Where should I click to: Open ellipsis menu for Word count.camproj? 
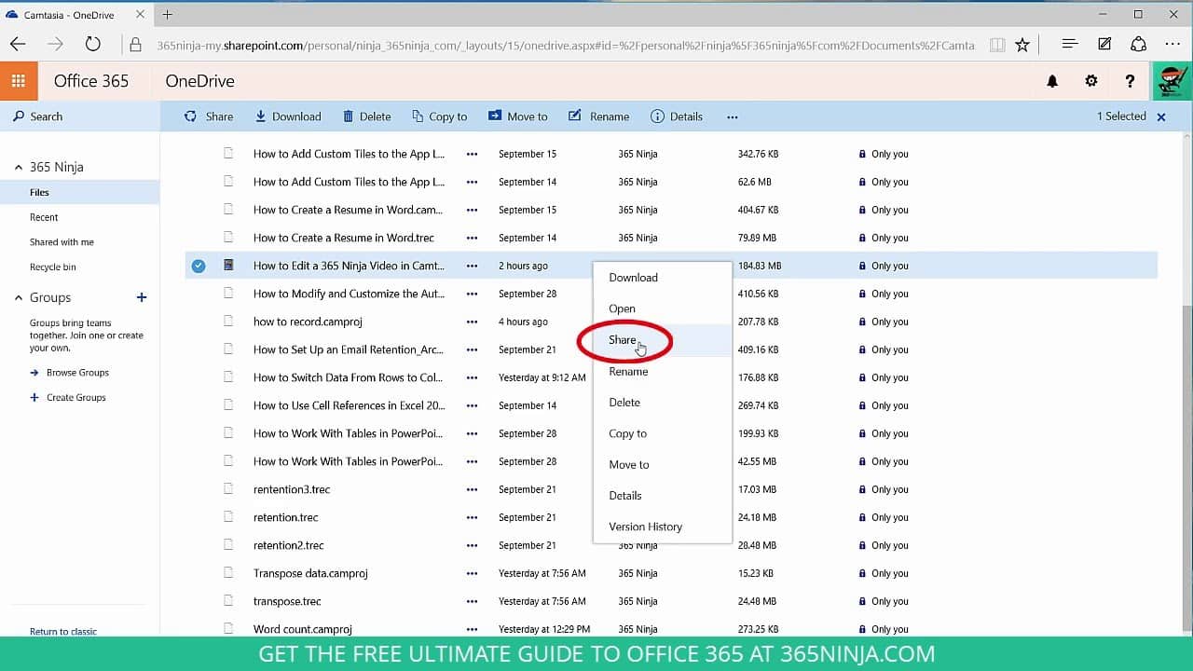[x=472, y=629]
